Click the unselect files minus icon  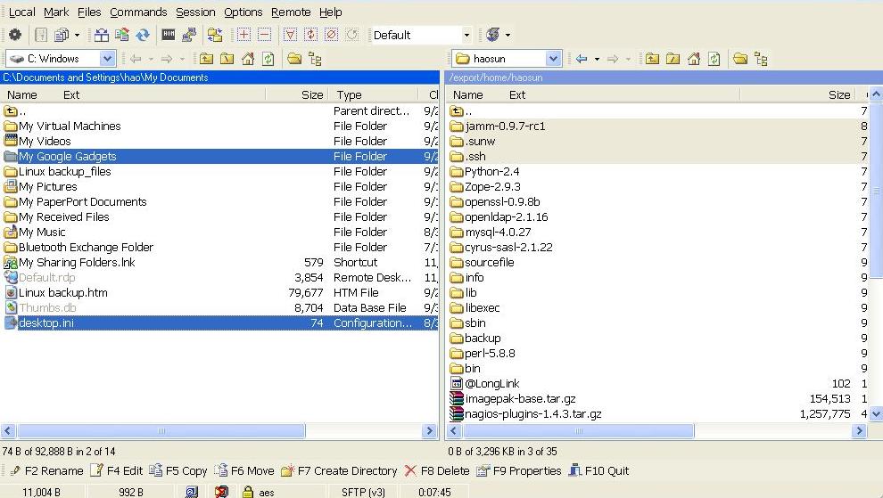click(264, 35)
